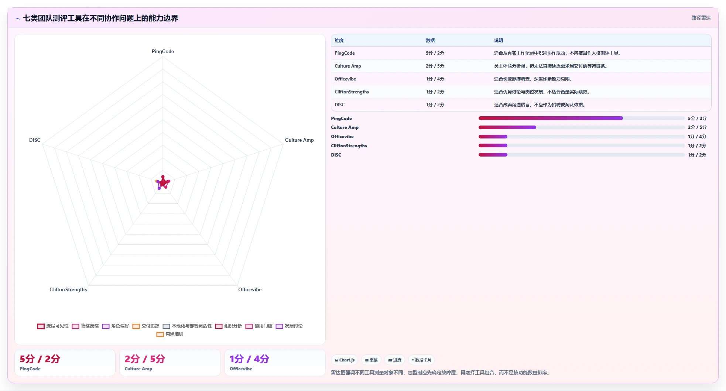726x391 pixels.
Task: Click the CliftonStrengths label beside progress bars
Action: 349,146
